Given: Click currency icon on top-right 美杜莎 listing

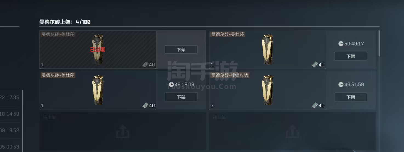Looking at the screenshot, I should 315,64.
